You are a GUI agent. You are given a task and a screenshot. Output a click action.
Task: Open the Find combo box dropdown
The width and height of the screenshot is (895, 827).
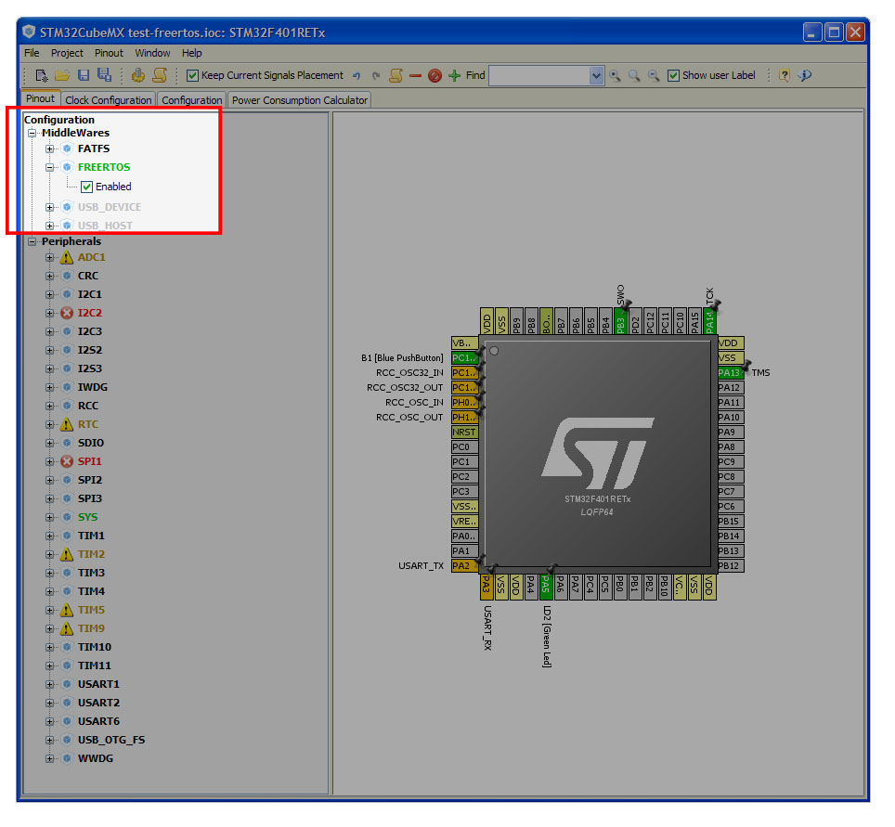tap(596, 75)
